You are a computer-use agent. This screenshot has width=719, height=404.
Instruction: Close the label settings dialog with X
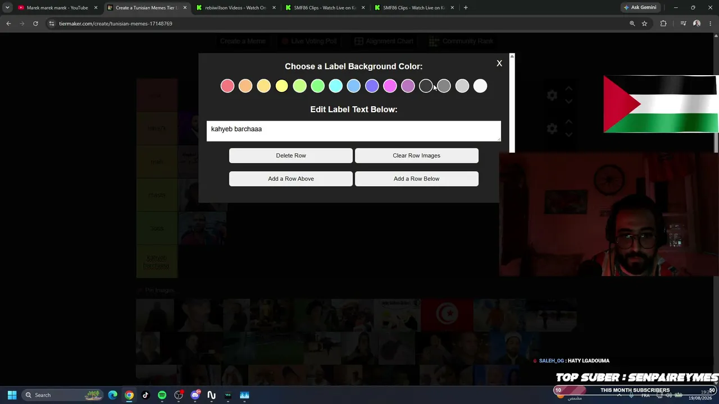click(x=499, y=63)
